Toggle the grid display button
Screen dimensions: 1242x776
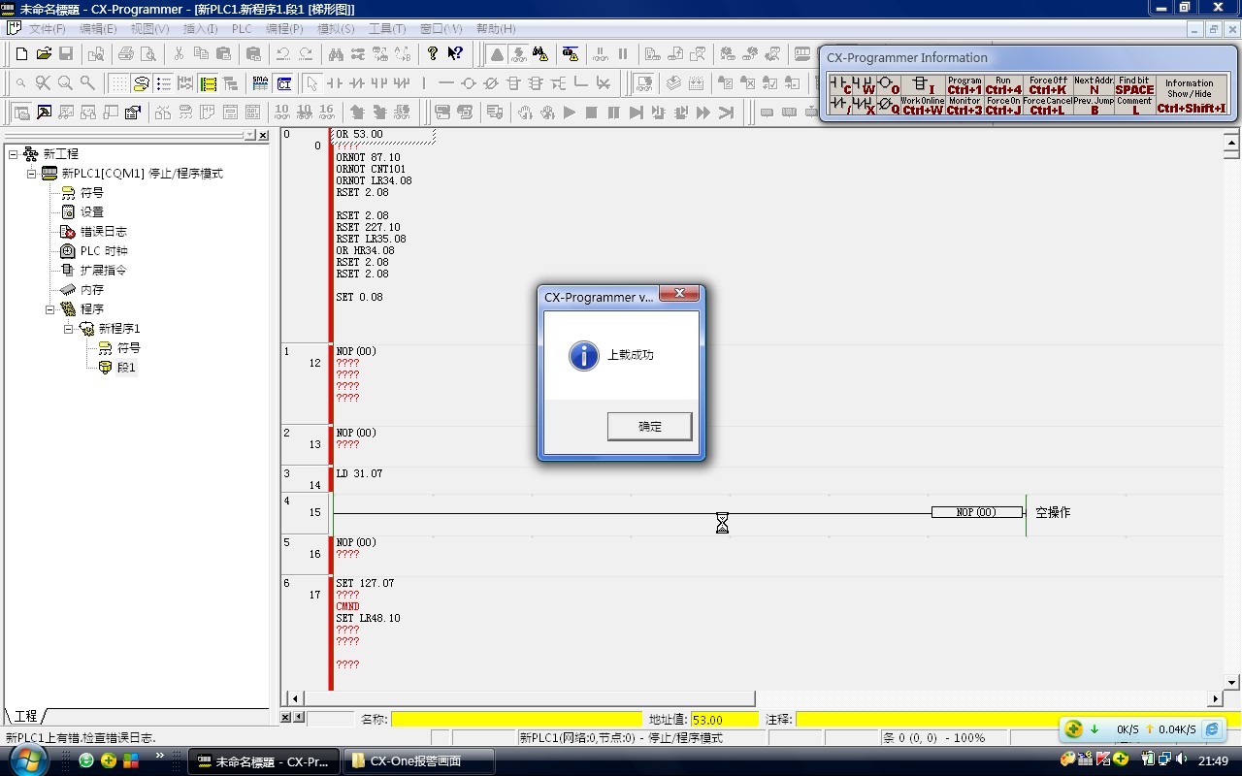(x=118, y=83)
